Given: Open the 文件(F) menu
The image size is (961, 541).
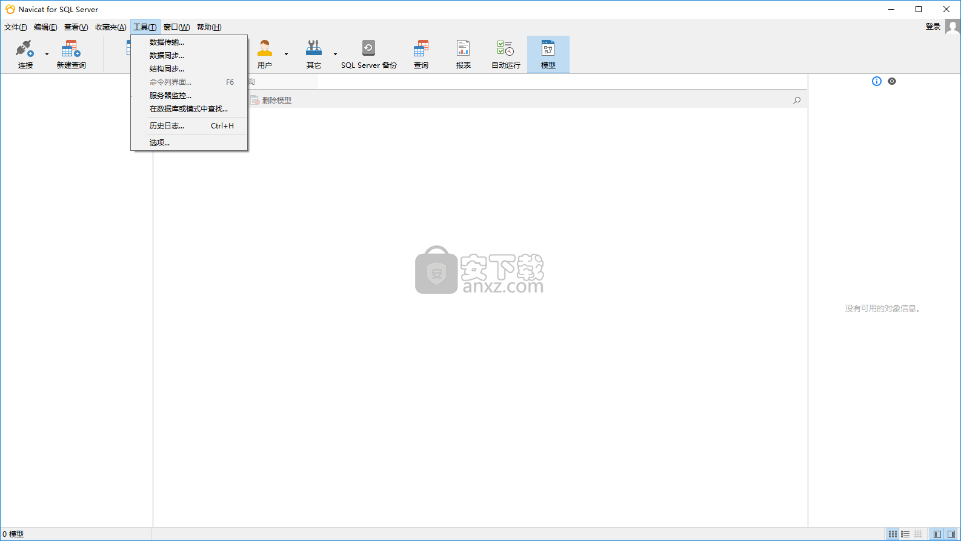Looking at the screenshot, I should [x=16, y=27].
